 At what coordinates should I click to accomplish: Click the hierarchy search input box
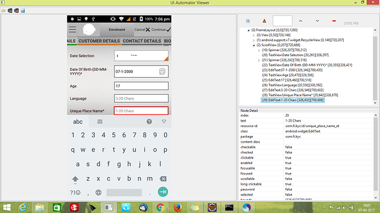tap(283, 21)
